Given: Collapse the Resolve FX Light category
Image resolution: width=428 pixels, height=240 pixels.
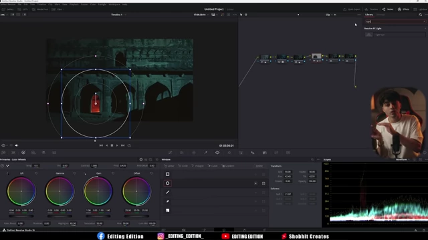Looking at the screenshot, I should click(x=425, y=28).
